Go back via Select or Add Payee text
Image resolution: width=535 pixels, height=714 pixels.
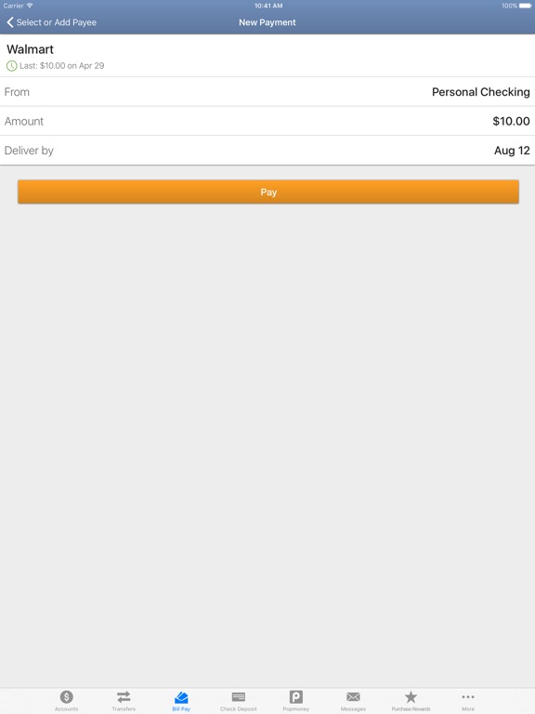point(57,22)
